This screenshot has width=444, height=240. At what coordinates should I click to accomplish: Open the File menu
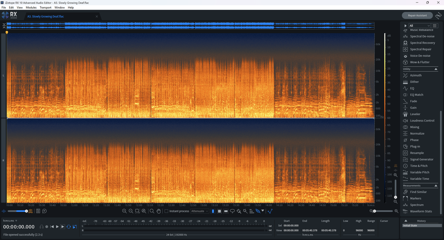(4, 7)
